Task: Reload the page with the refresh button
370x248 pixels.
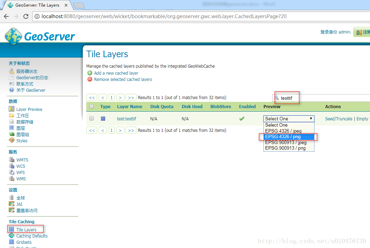Action: pos(26,16)
